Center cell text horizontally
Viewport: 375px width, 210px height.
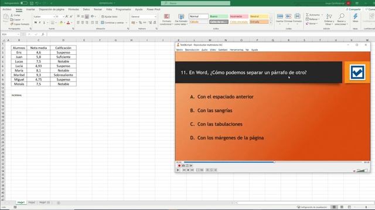pyautogui.click(x=83, y=23)
